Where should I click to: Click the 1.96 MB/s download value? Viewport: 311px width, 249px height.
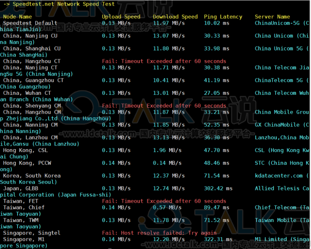167,151
